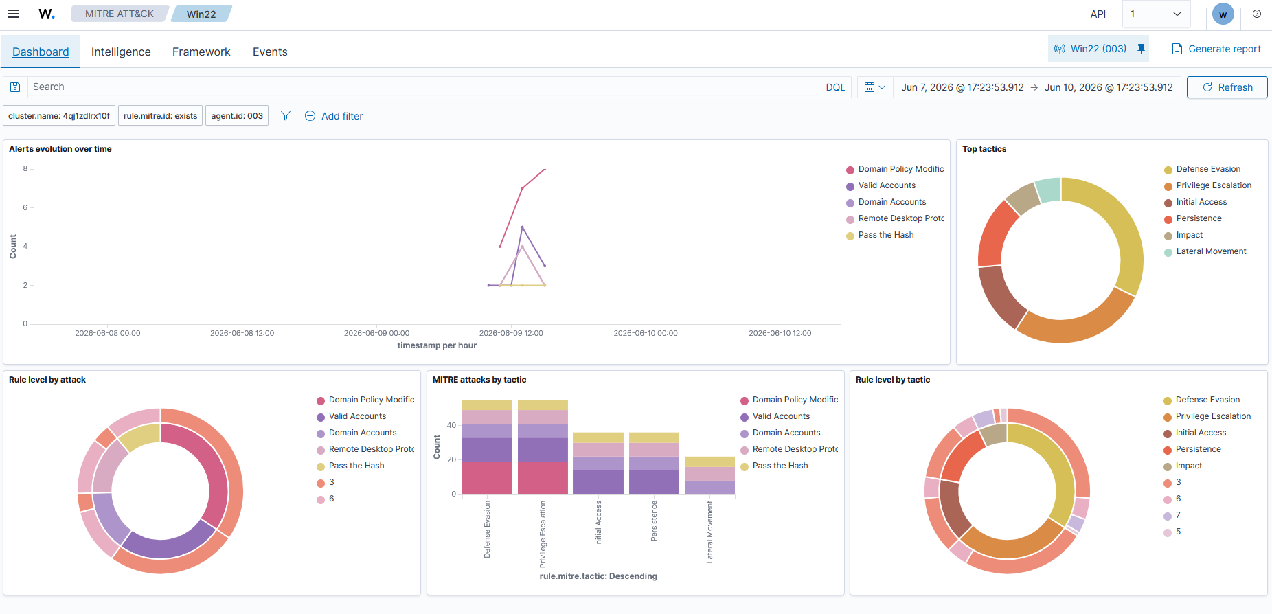Click the Wazuh W. logo
The width and height of the screenshot is (1272, 614).
47,14
